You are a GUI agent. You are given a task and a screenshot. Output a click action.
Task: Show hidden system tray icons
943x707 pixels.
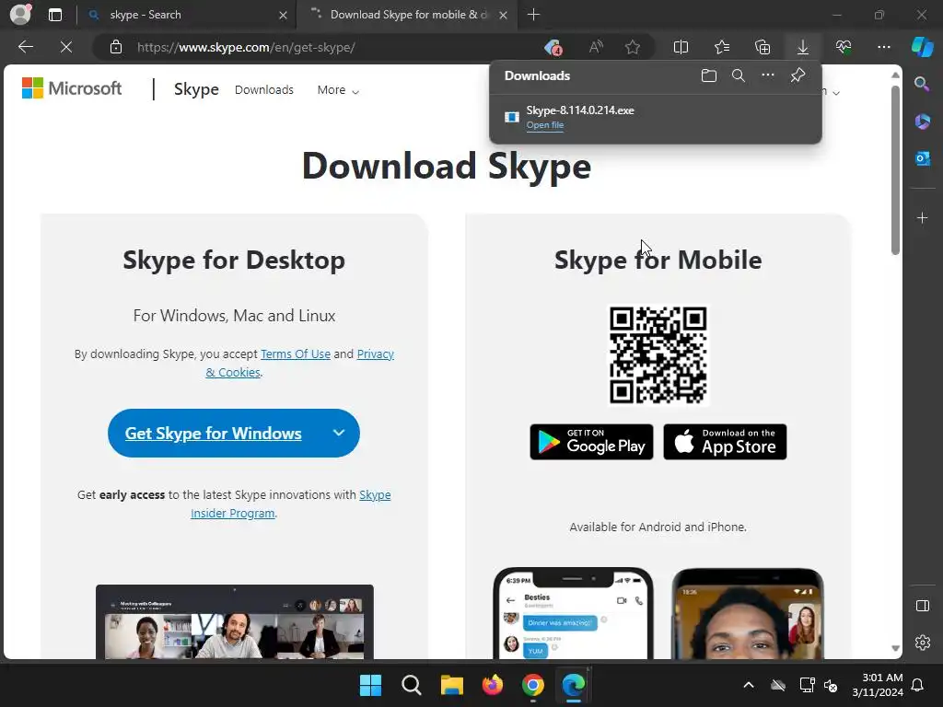click(748, 685)
